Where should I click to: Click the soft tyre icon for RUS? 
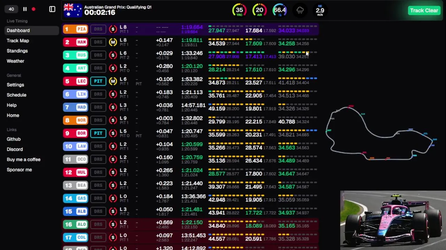[x=113, y=55]
